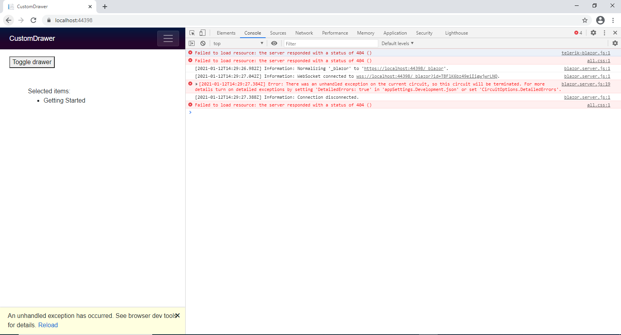Click the red error count badge
The width and height of the screenshot is (621, 335).
578,33
